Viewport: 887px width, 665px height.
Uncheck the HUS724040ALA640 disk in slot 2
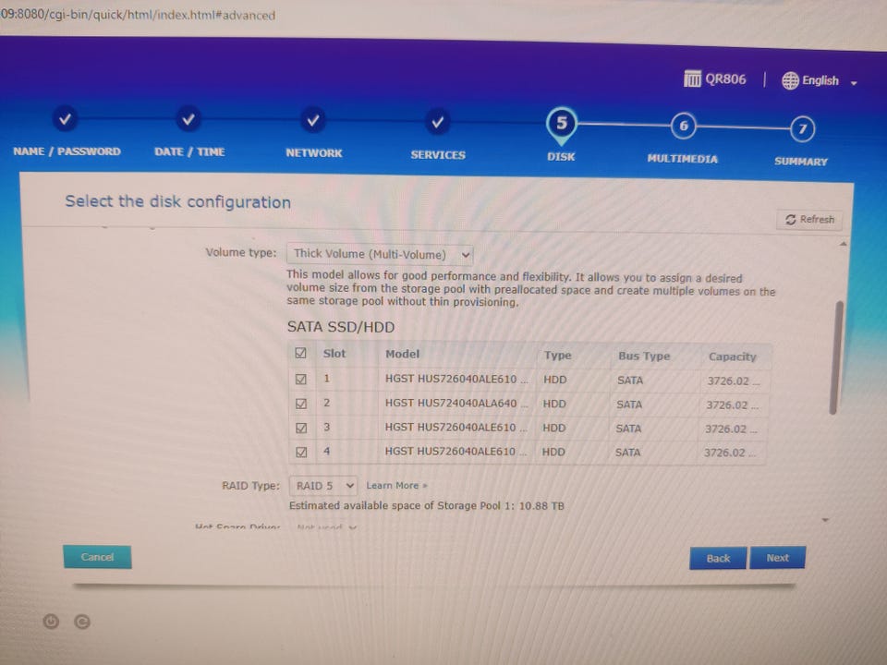coord(301,404)
